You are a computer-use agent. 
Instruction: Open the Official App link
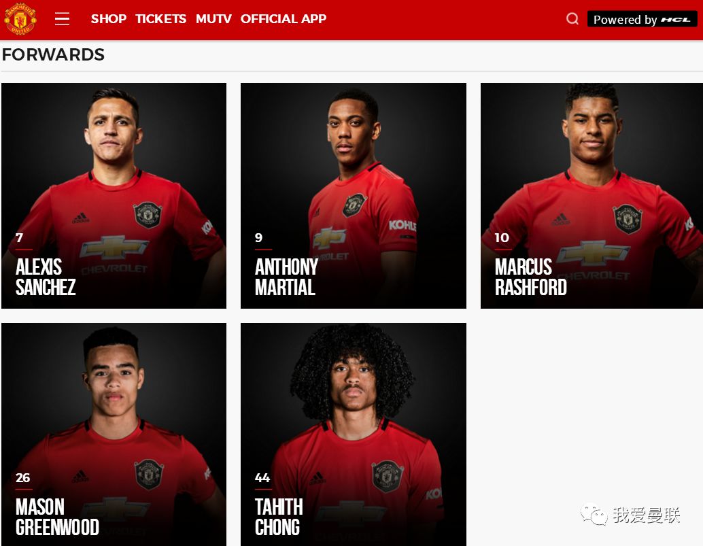pyautogui.click(x=284, y=19)
